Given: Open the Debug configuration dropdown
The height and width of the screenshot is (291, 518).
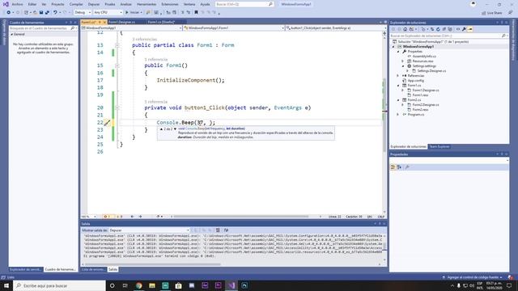Looking at the screenshot, I should [83, 13].
